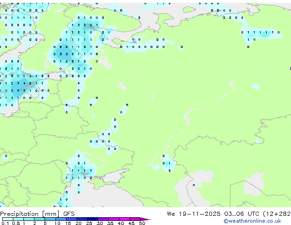Click the date We 19-11-2025 03..06 UTC
The height and width of the screenshot is (225, 291).
point(213,214)
